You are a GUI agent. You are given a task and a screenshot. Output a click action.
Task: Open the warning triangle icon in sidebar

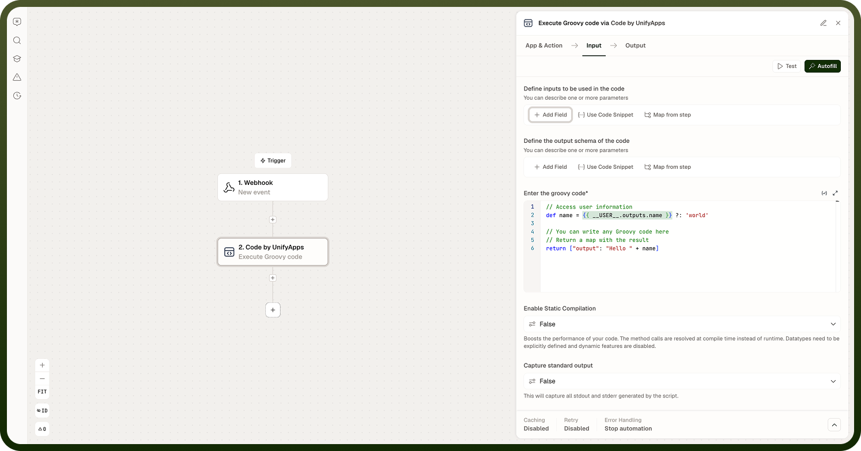coord(17,77)
